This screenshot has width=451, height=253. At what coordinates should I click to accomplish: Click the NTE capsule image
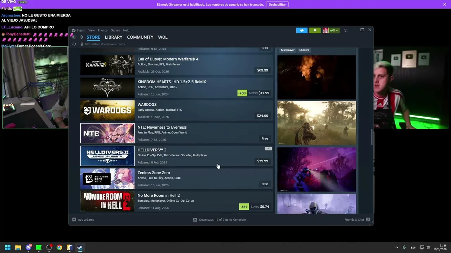(x=107, y=133)
